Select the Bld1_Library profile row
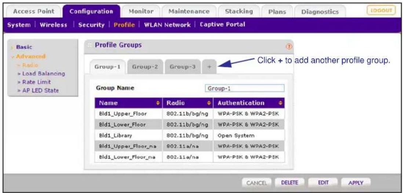The height and width of the screenshot is (193, 404). coord(190,135)
